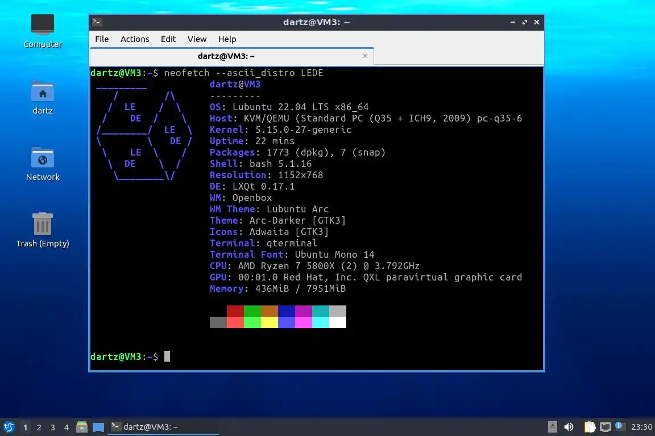The width and height of the screenshot is (655, 436).
Task: Click the red color block in neofetch palette
Action: pyautogui.click(x=235, y=311)
